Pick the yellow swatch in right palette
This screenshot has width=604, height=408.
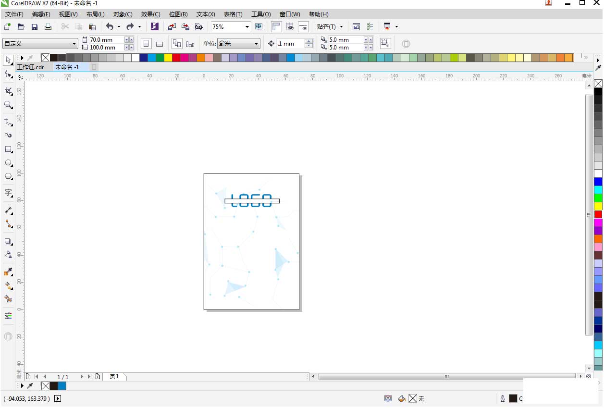[x=598, y=206]
